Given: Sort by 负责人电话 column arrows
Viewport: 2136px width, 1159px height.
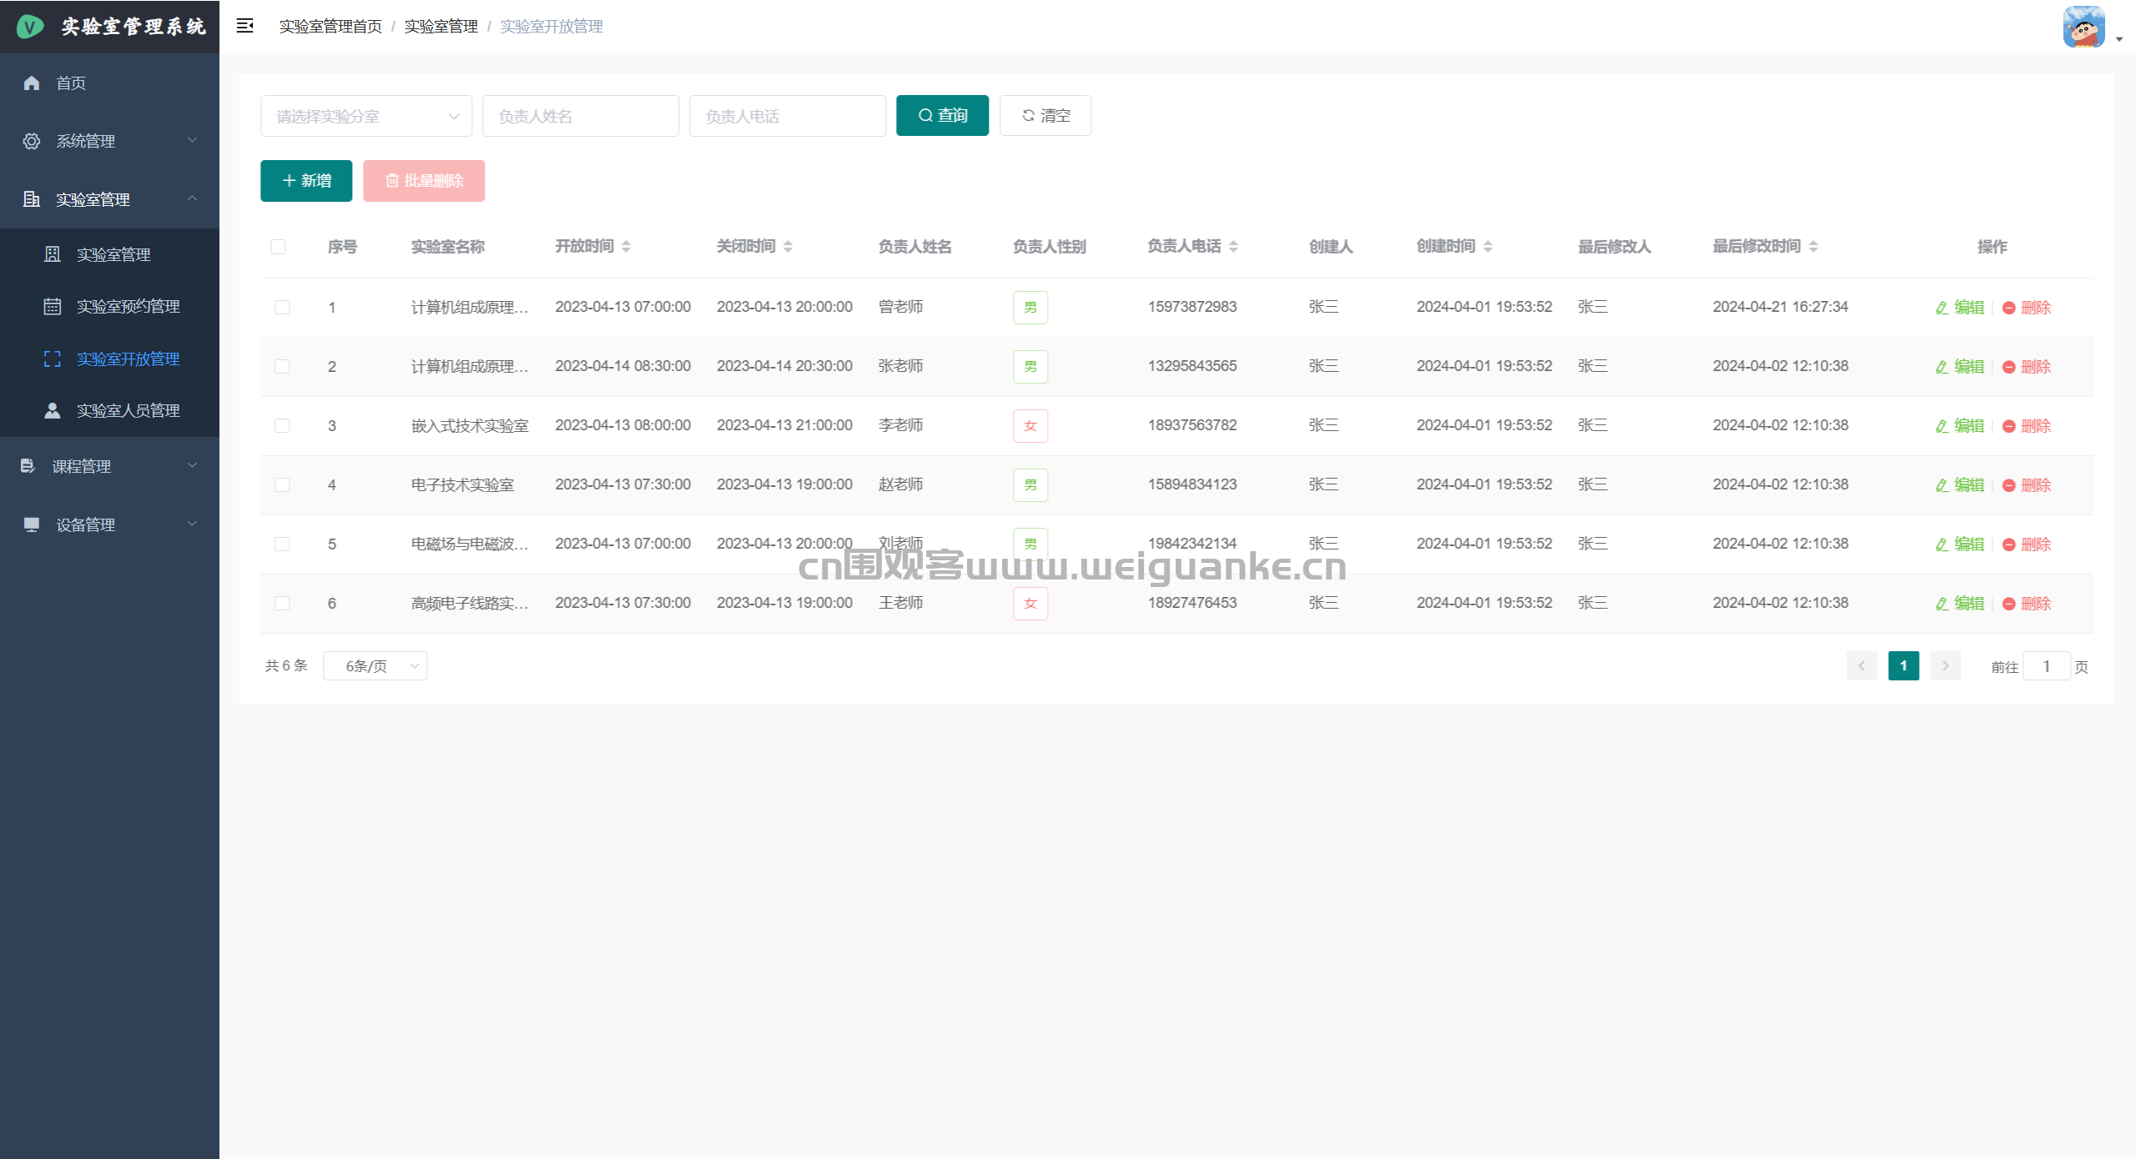Looking at the screenshot, I should [1233, 246].
